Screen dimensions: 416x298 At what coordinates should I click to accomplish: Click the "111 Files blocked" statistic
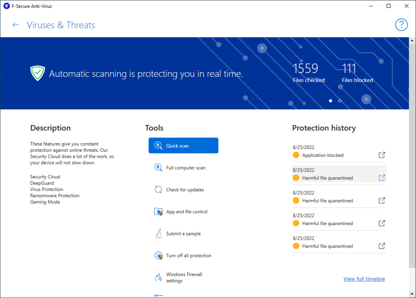coord(357,73)
